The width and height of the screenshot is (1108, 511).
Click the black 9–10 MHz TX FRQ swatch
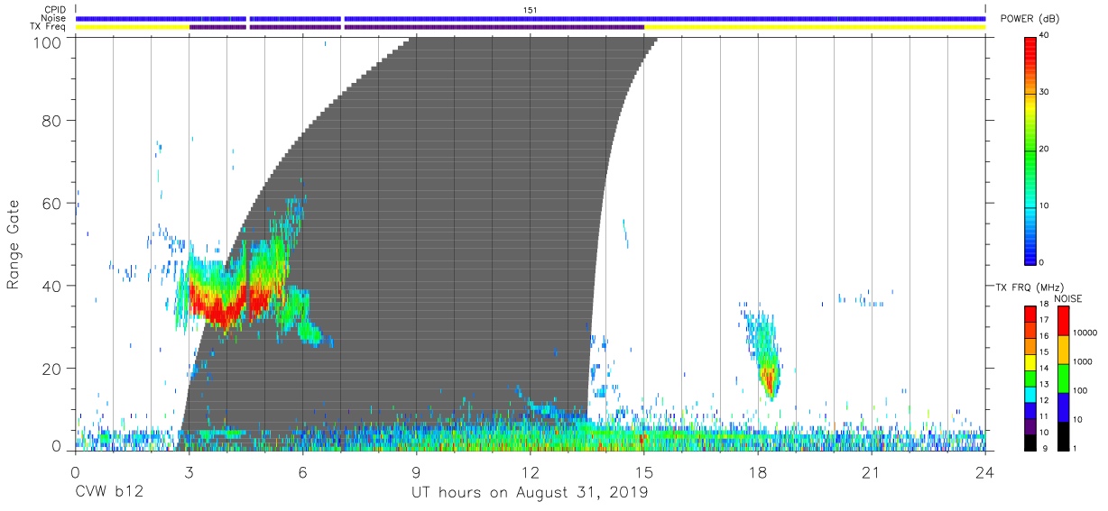click(1030, 441)
